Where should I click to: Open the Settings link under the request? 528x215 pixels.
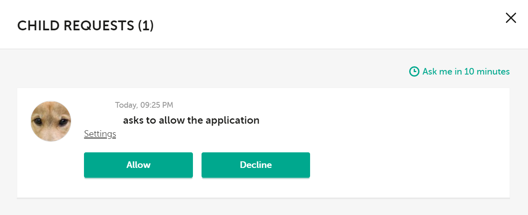tap(100, 134)
